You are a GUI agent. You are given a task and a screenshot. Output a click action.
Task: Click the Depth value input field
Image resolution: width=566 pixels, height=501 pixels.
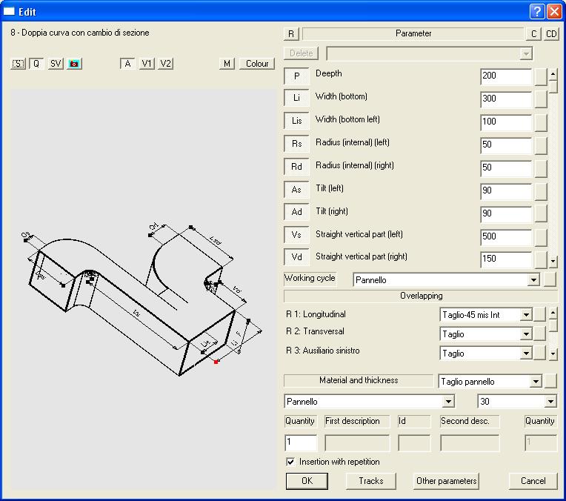click(x=505, y=76)
